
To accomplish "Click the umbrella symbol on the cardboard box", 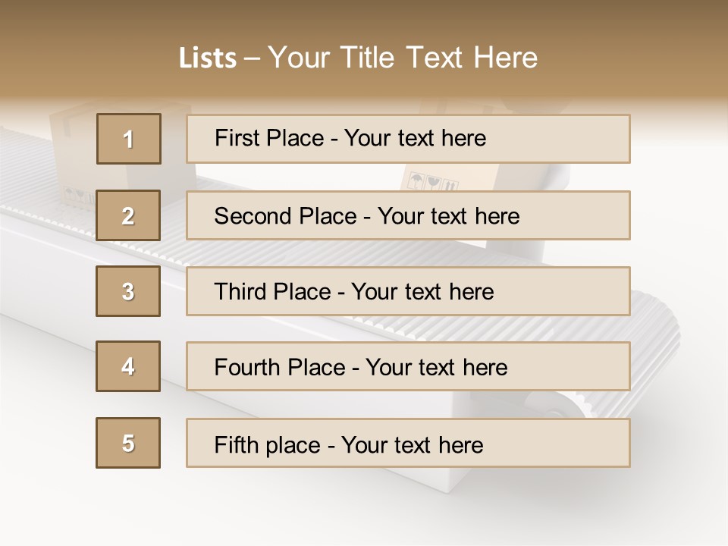I will coord(415,181).
